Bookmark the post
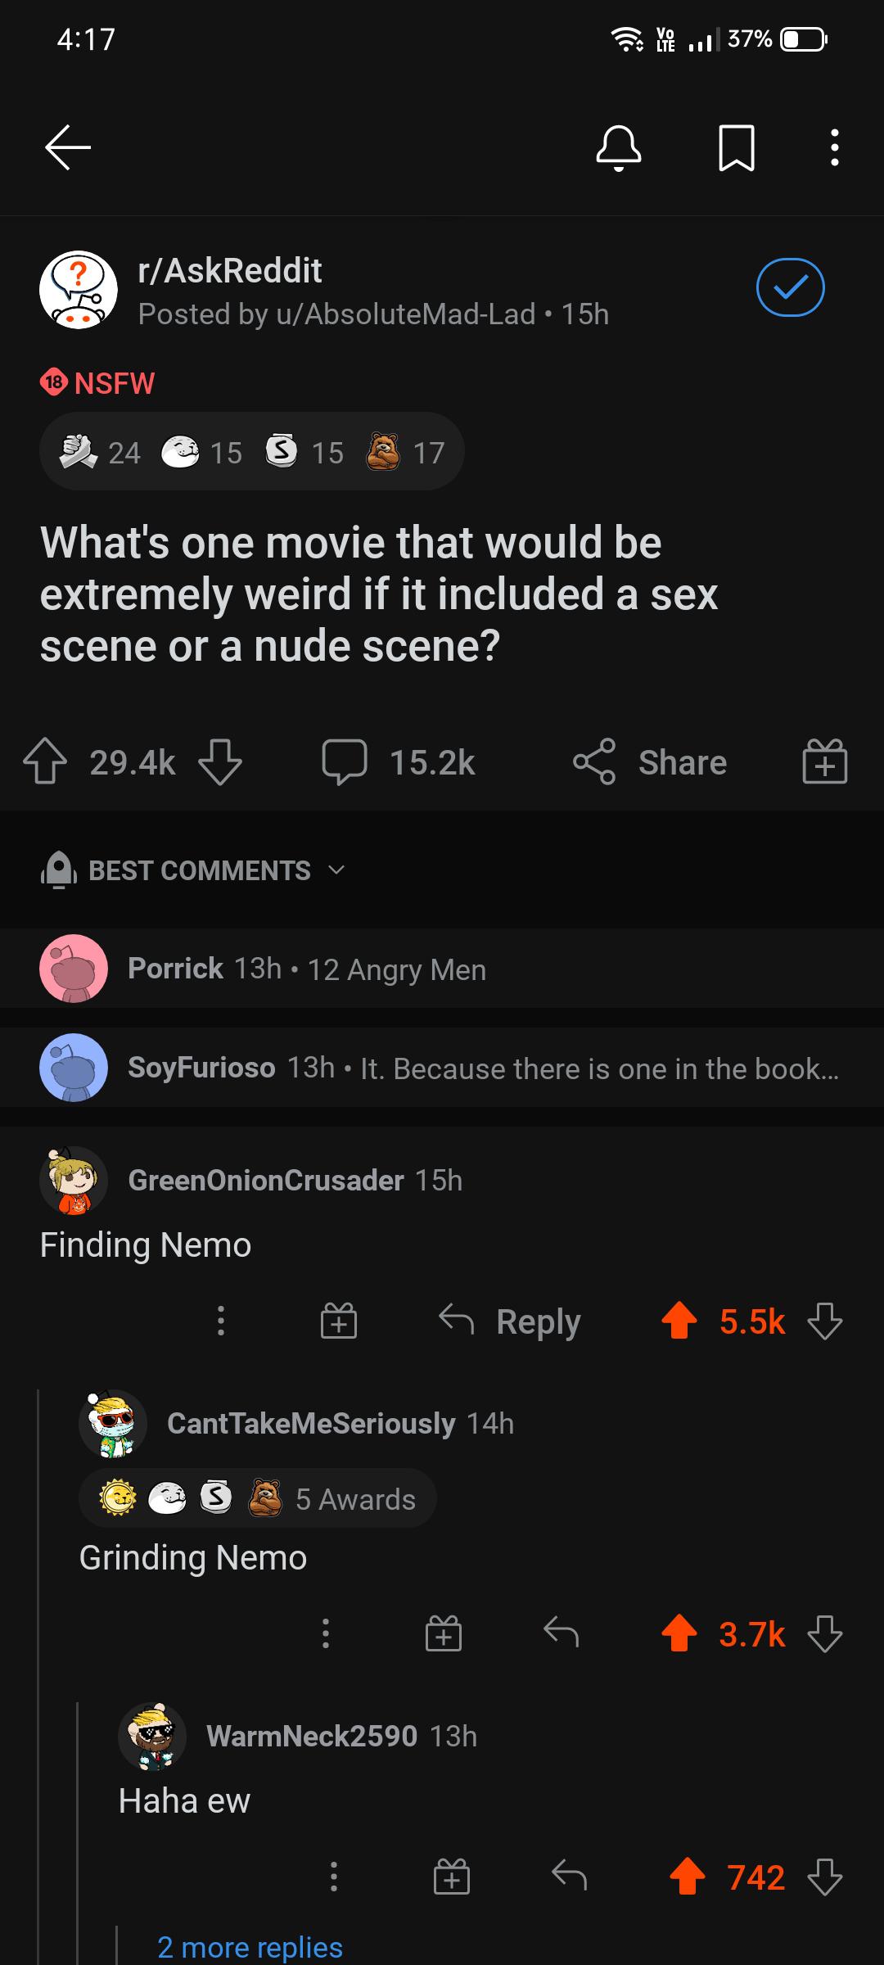The image size is (884, 1965). point(737,147)
